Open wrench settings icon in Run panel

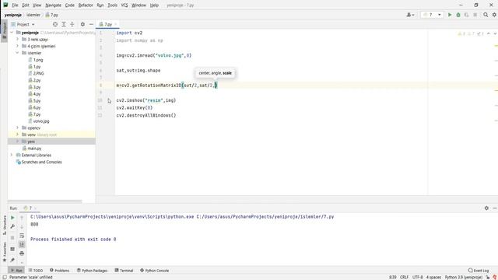12,226
